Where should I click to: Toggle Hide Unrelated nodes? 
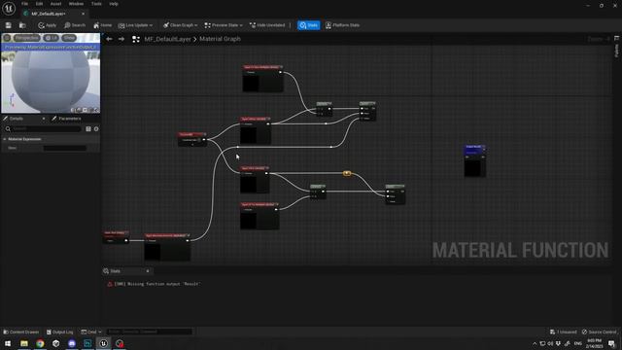point(267,25)
